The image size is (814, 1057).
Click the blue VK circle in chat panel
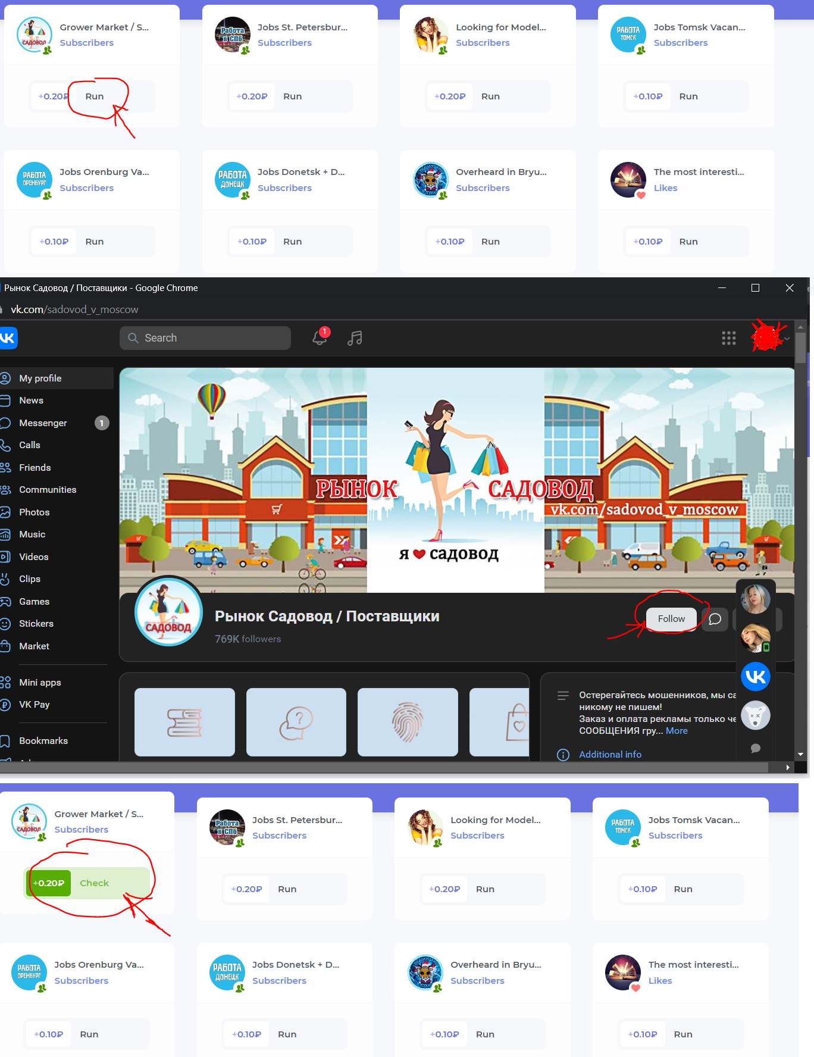(x=756, y=677)
